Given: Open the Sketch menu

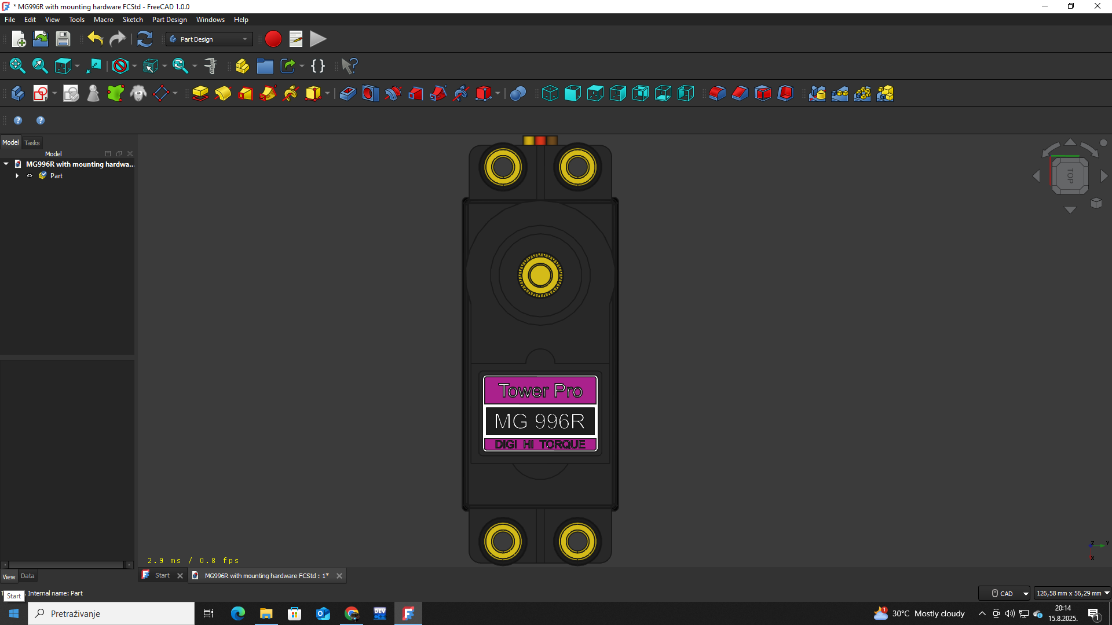Looking at the screenshot, I should pos(133,19).
